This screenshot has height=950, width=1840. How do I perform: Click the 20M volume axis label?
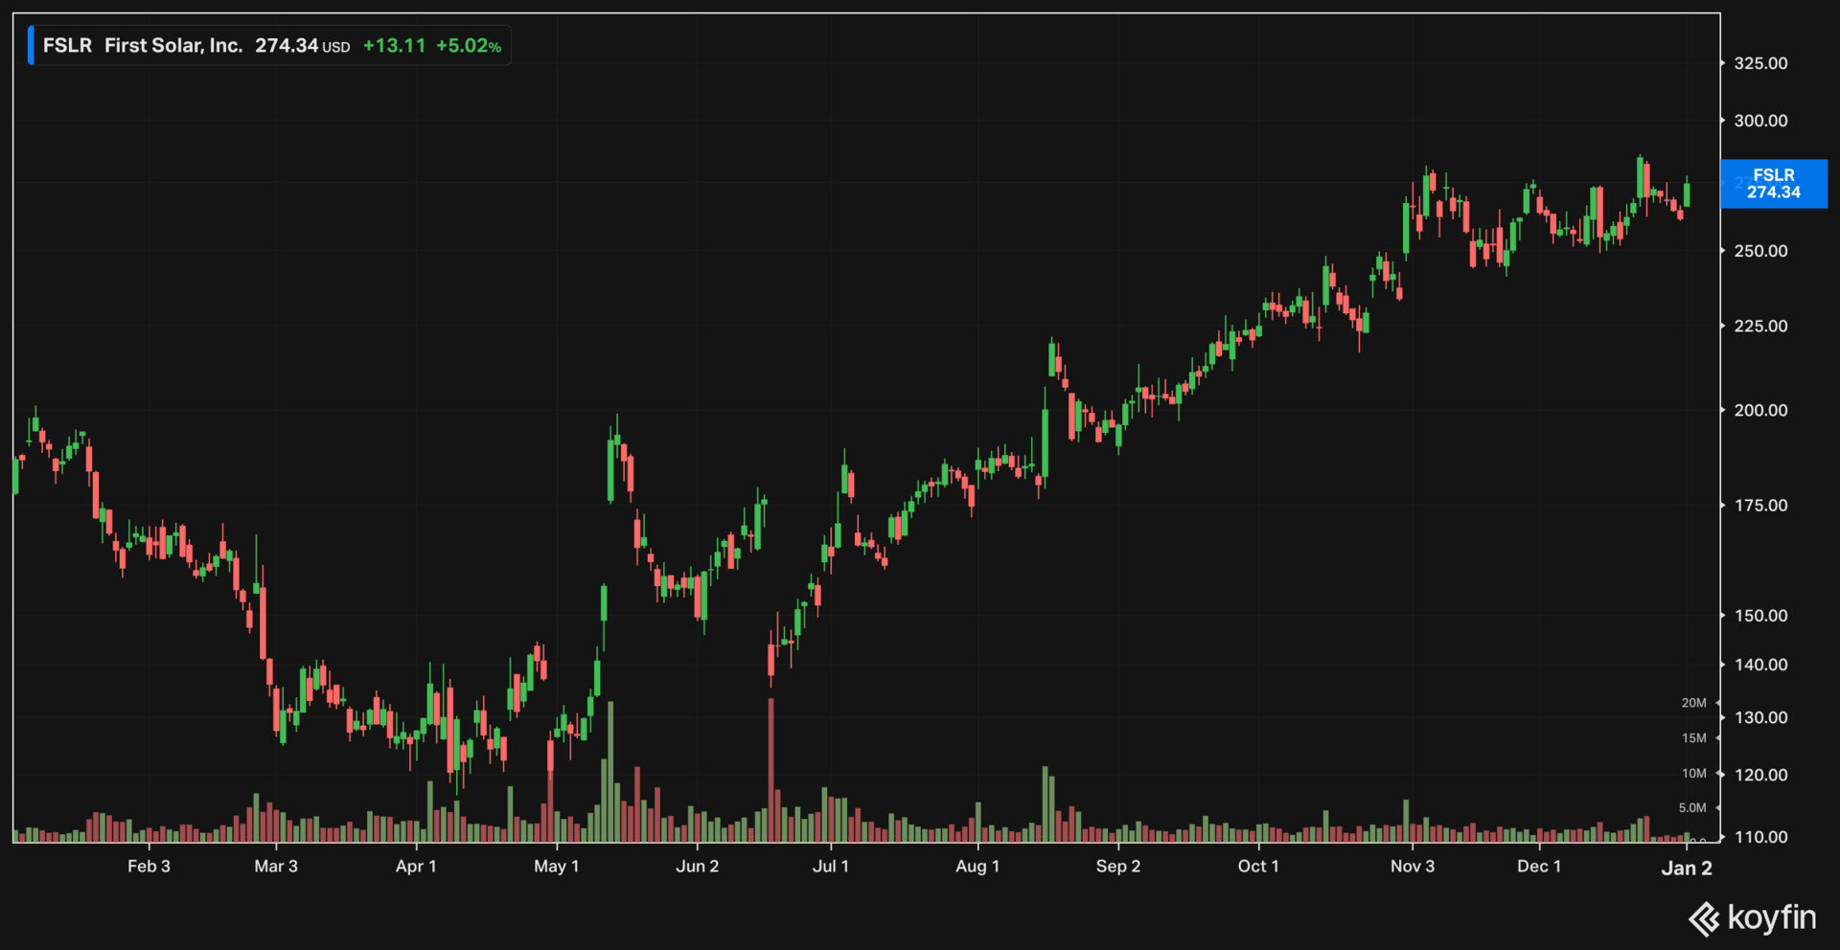[x=1693, y=703]
